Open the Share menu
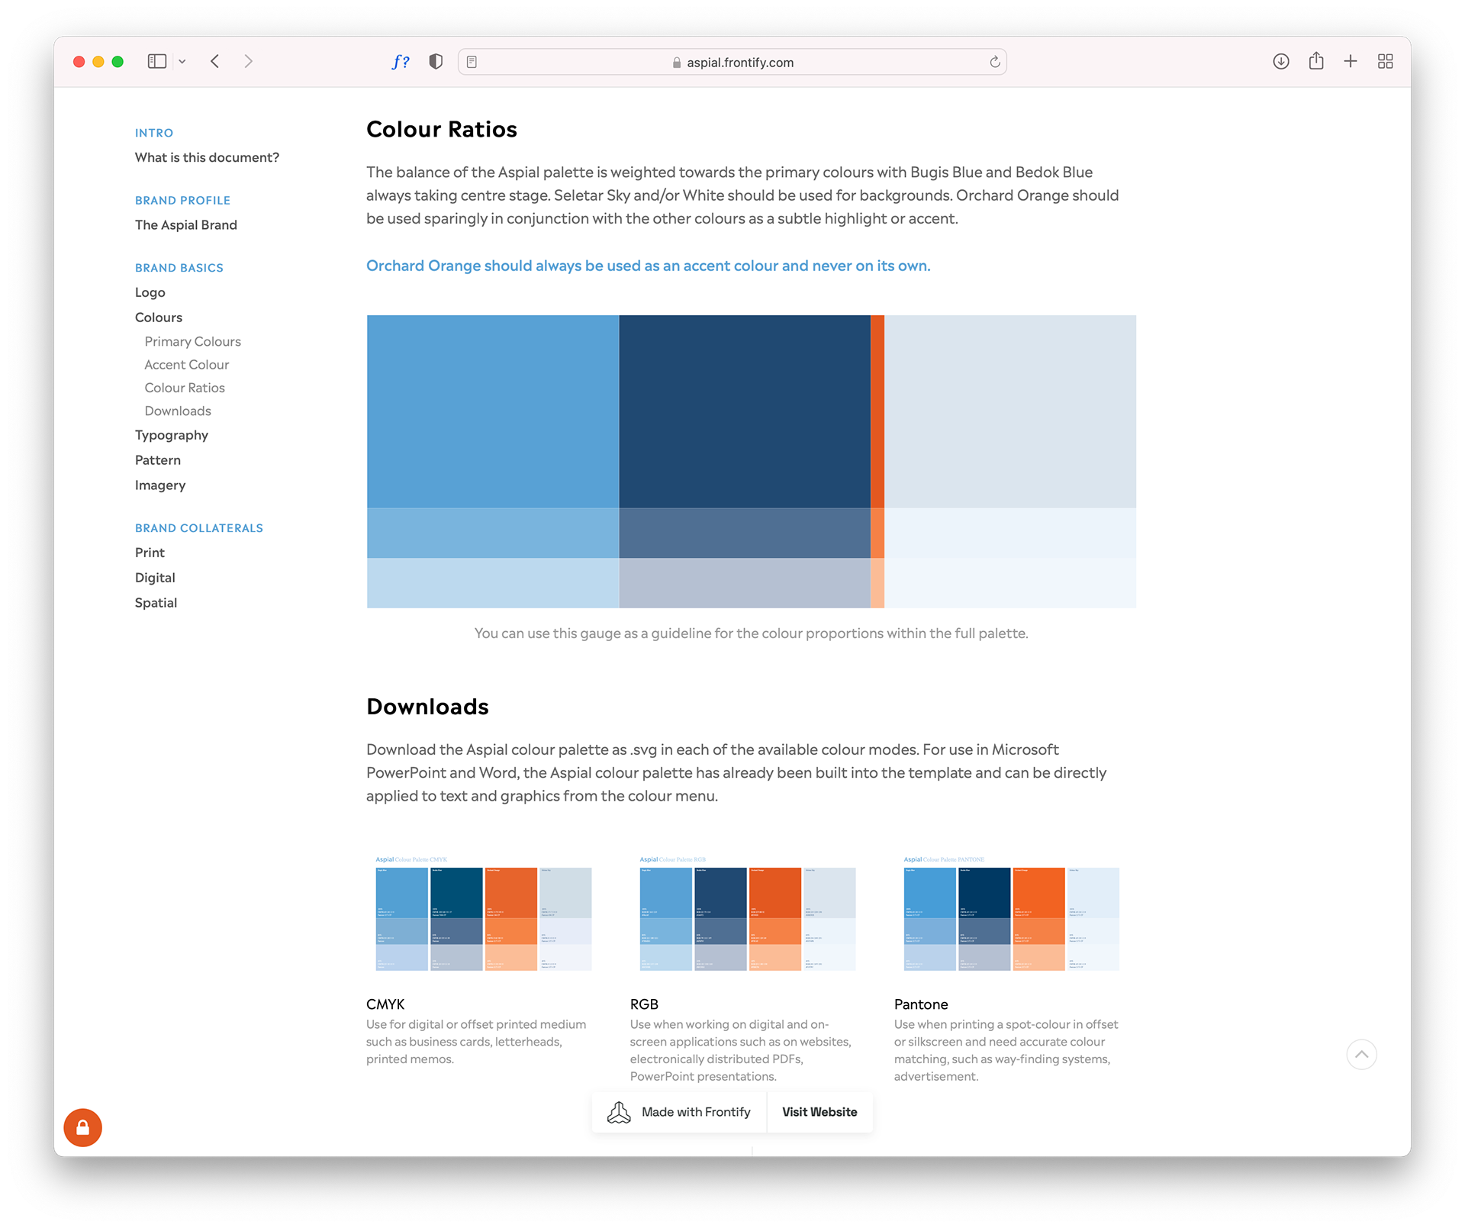The width and height of the screenshot is (1465, 1228). pos(1316,61)
